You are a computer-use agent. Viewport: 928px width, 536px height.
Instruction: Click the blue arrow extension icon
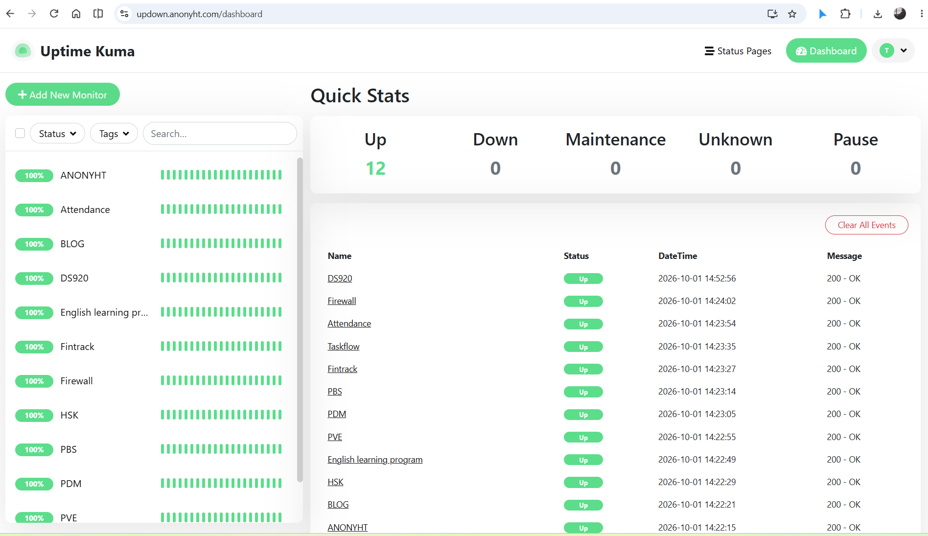(823, 14)
